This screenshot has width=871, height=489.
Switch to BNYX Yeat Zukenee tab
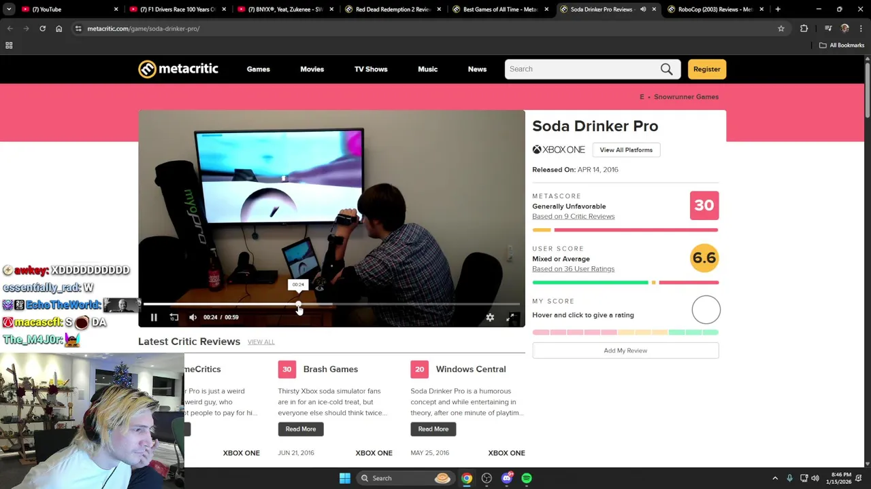(285, 10)
